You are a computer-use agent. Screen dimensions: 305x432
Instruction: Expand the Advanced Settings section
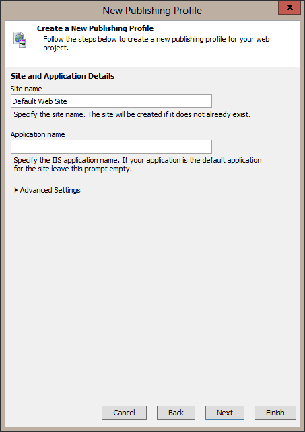tap(47, 190)
